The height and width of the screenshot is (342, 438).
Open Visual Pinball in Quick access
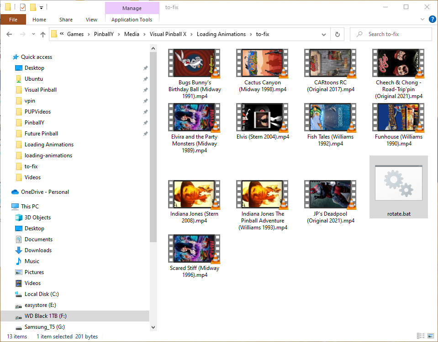point(41,90)
